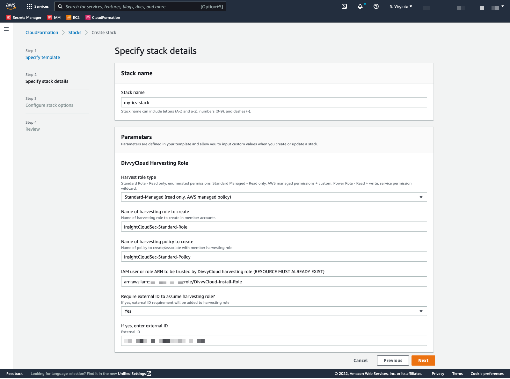Open the hamburger navigation menu
Screen dimensions: 510x379
[6, 29]
